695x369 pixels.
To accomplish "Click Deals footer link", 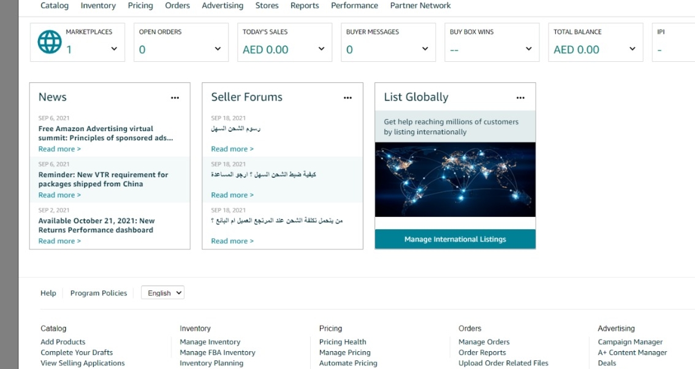I will click(607, 363).
